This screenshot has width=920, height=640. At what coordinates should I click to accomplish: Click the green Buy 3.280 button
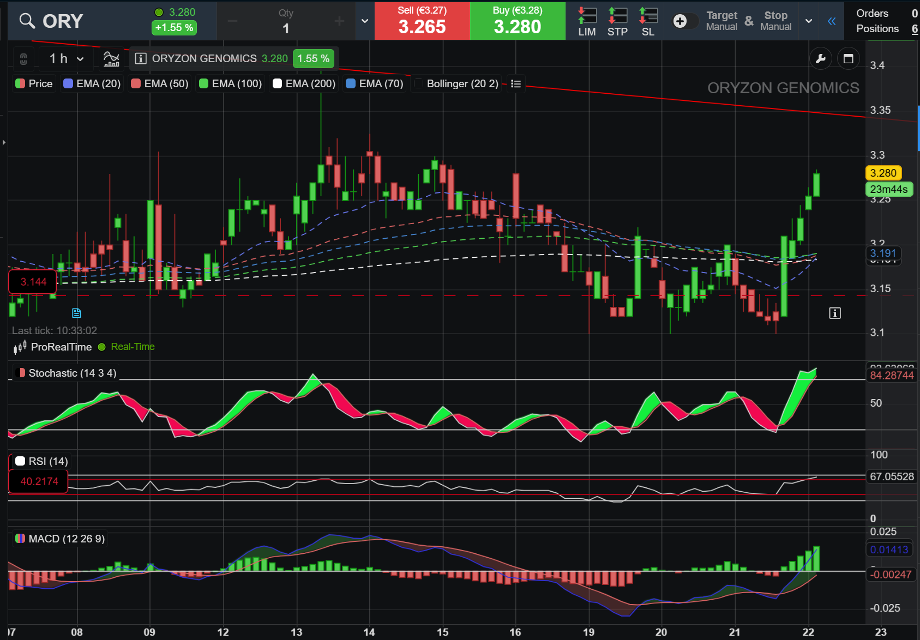point(518,21)
